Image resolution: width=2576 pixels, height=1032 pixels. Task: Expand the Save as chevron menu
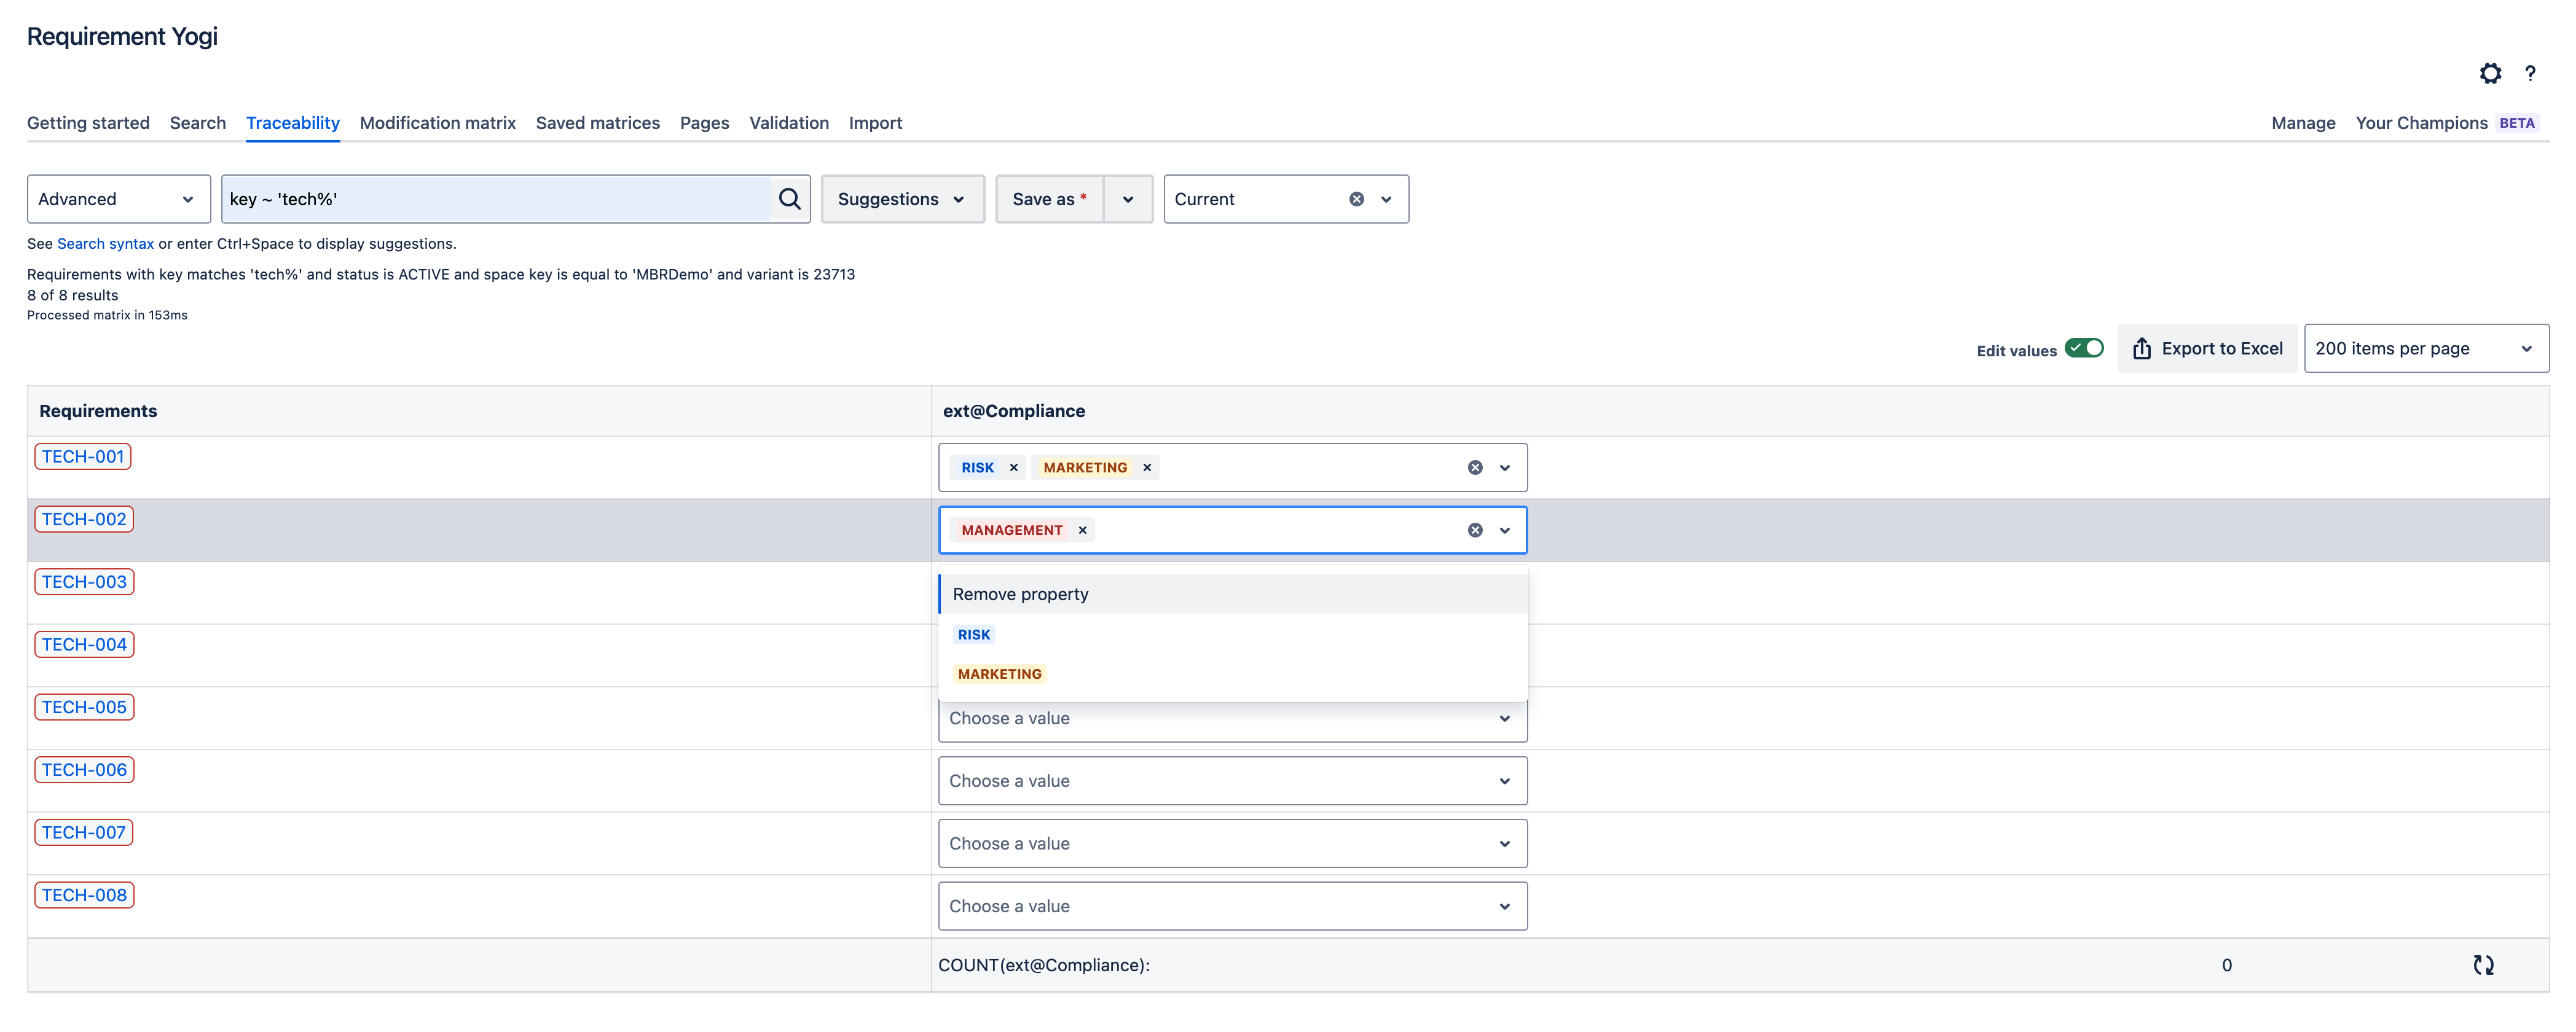pyautogui.click(x=1128, y=198)
